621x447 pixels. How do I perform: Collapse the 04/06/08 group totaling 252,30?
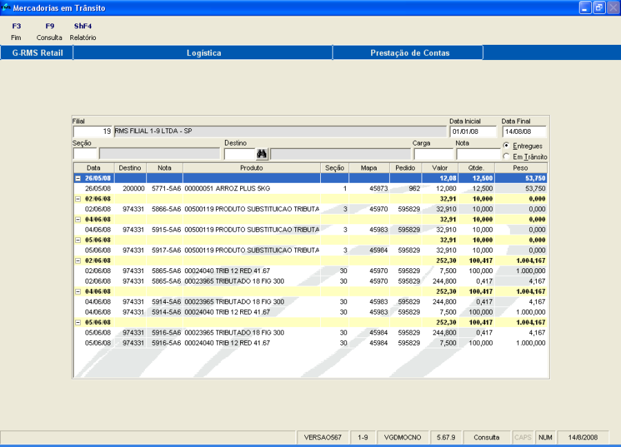pos(78,292)
